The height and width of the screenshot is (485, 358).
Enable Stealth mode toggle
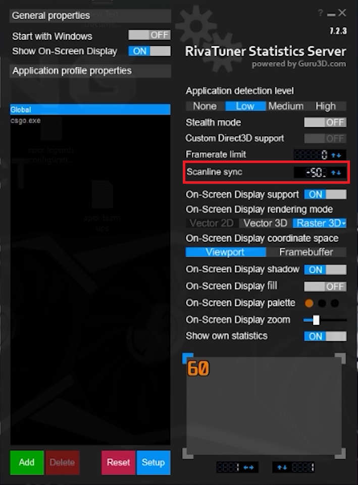tap(325, 122)
